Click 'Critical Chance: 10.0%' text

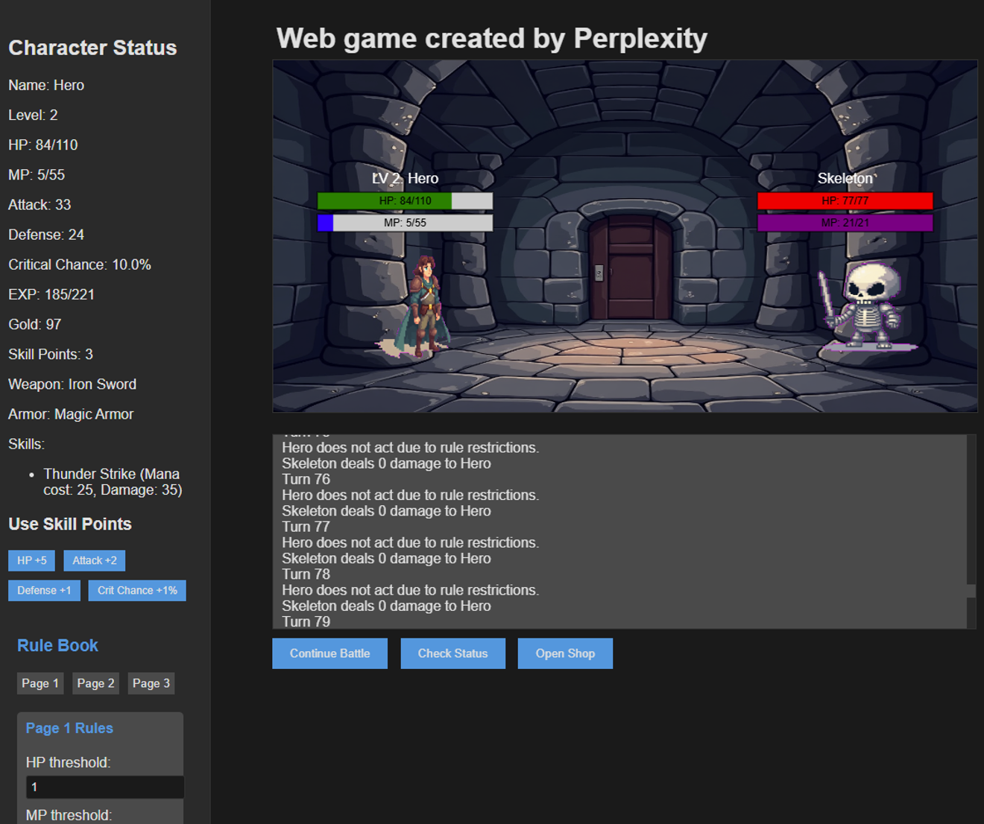(80, 264)
